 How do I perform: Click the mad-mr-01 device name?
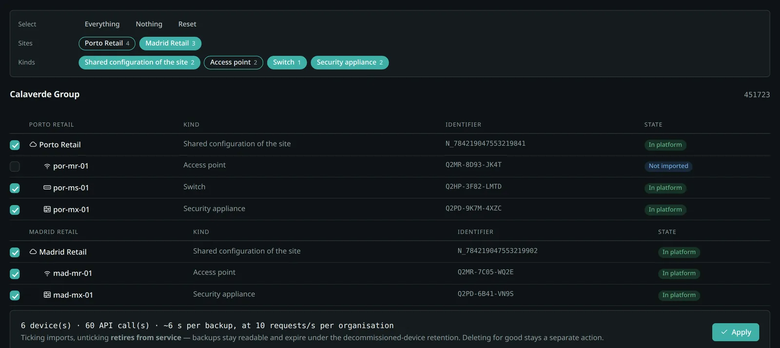click(73, 273)
